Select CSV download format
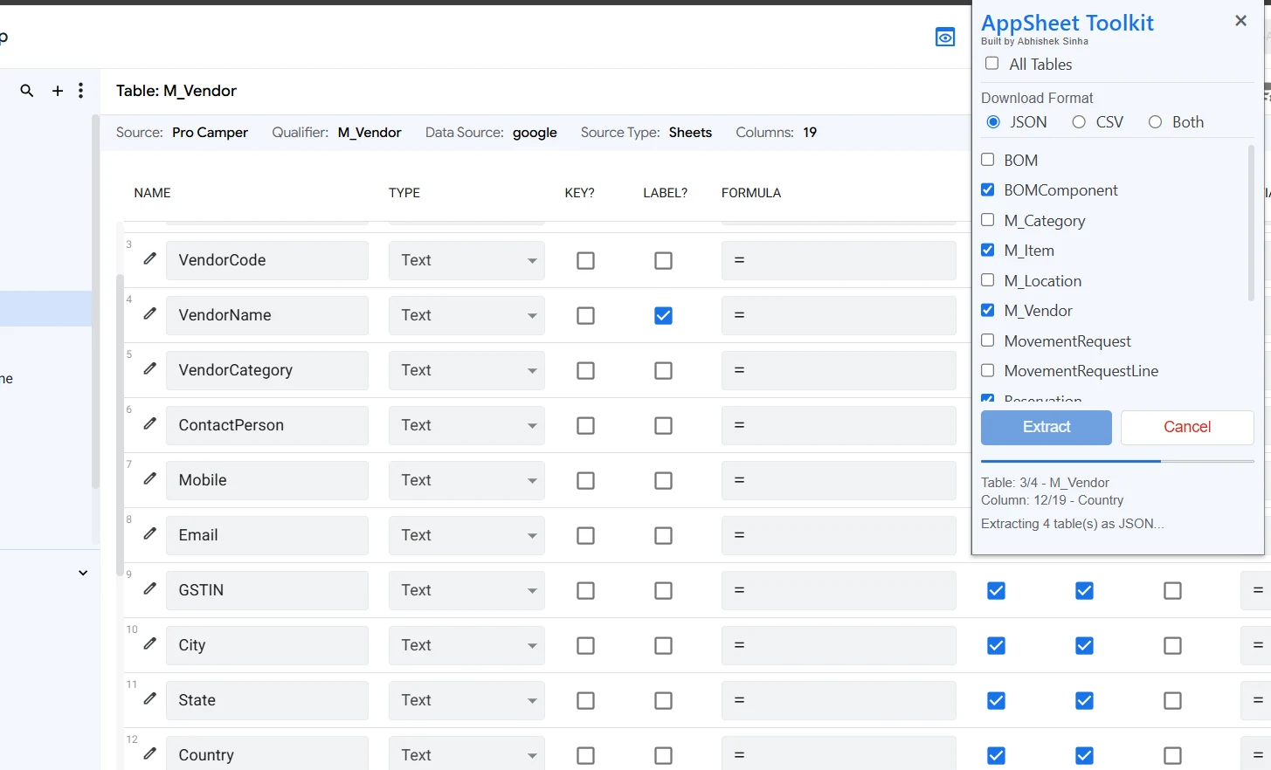 1079,122
